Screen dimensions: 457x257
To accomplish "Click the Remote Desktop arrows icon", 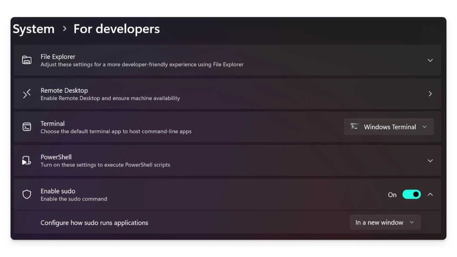I will click(x=27, y=94).
